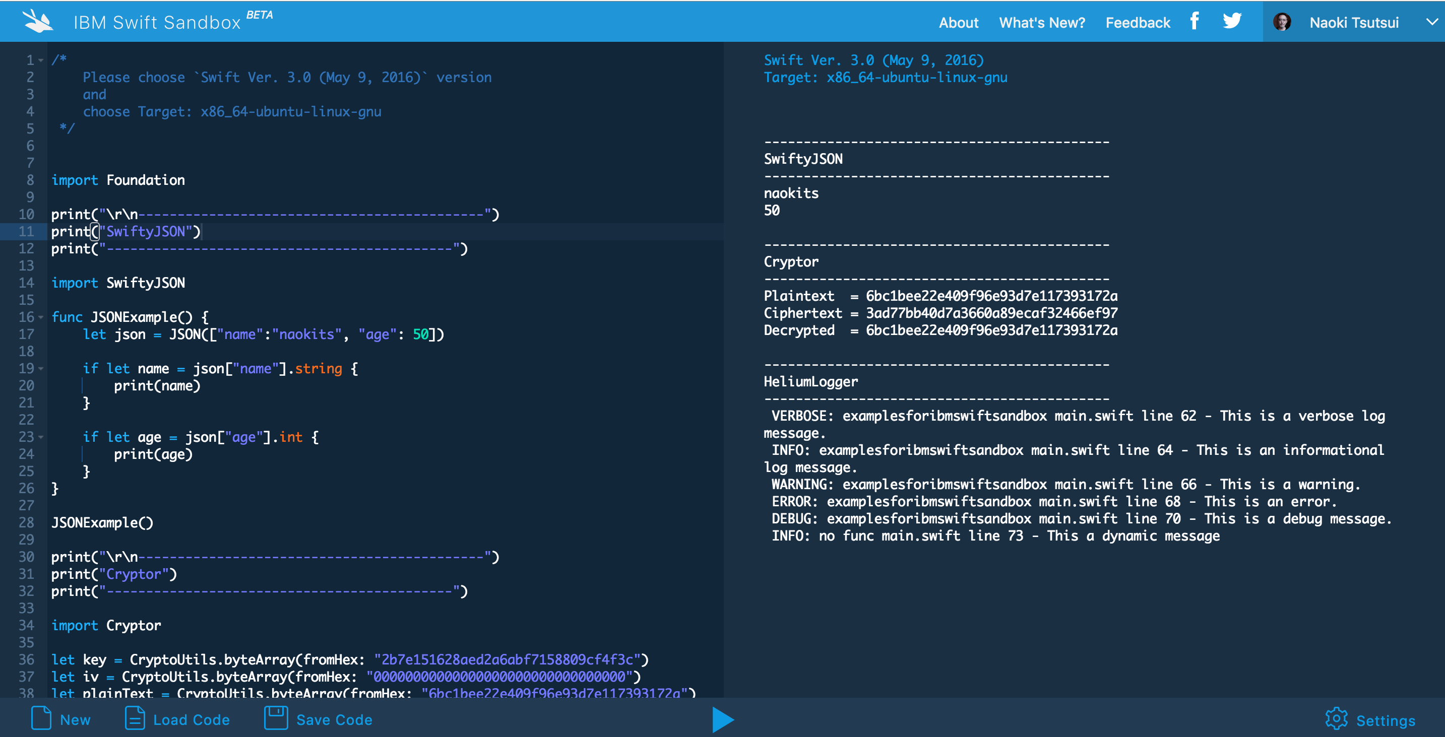1445x737 pixels.
Task: Click the IBM Swift bird logo
Action: click(38, 21)
